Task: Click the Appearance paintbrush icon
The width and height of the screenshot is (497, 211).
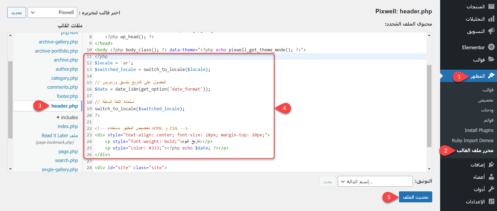Action: tap(491, 76)
